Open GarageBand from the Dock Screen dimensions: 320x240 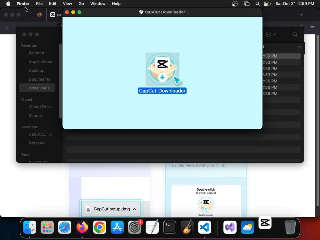[x=187, y=227]
